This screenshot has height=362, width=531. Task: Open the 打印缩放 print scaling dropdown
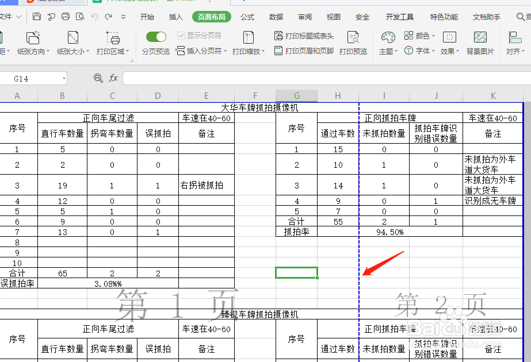pos(248,43)
